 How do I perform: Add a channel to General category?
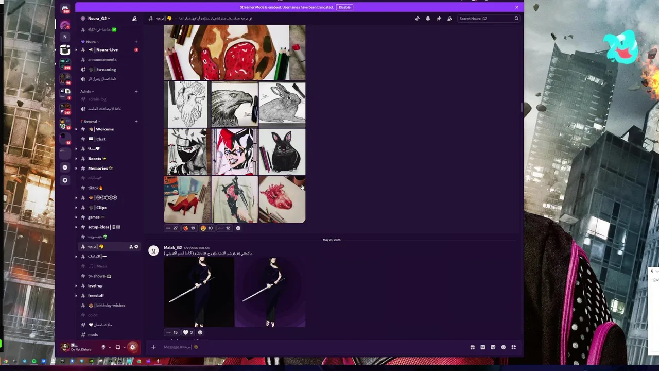tap(136, 121)
